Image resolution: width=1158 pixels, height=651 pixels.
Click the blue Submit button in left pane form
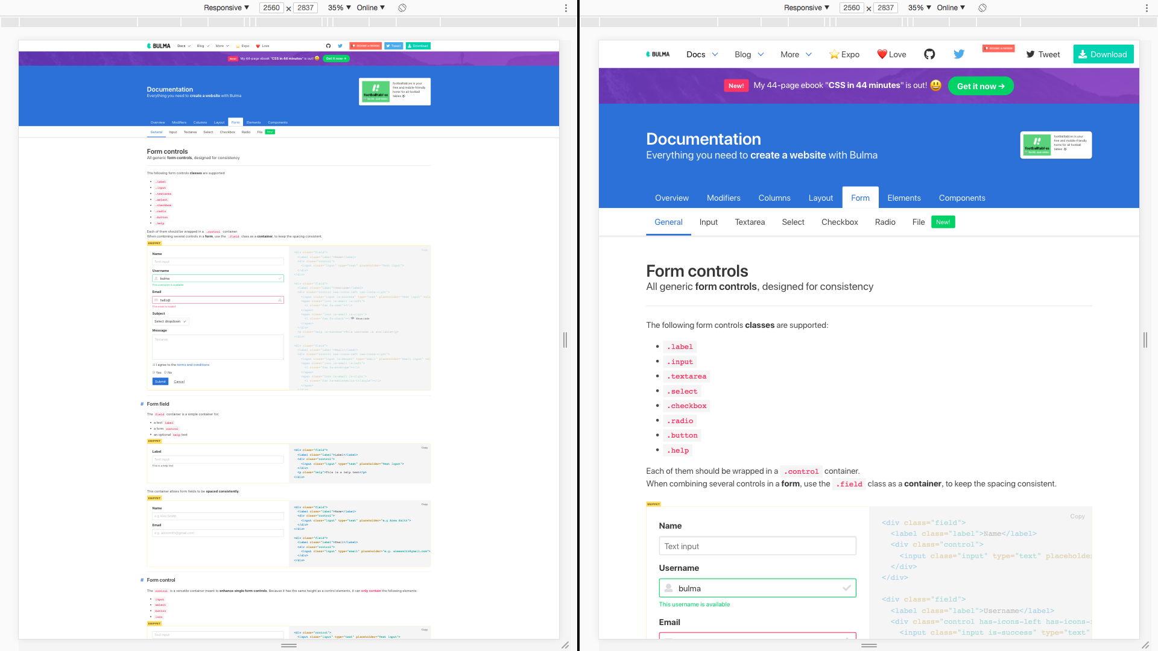coord(160,382)
